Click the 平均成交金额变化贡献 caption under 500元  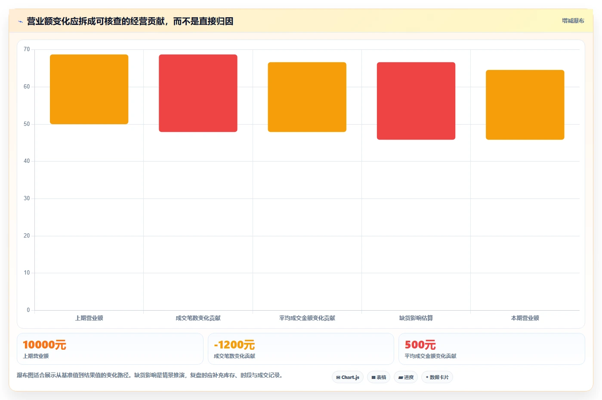[430, 356]
